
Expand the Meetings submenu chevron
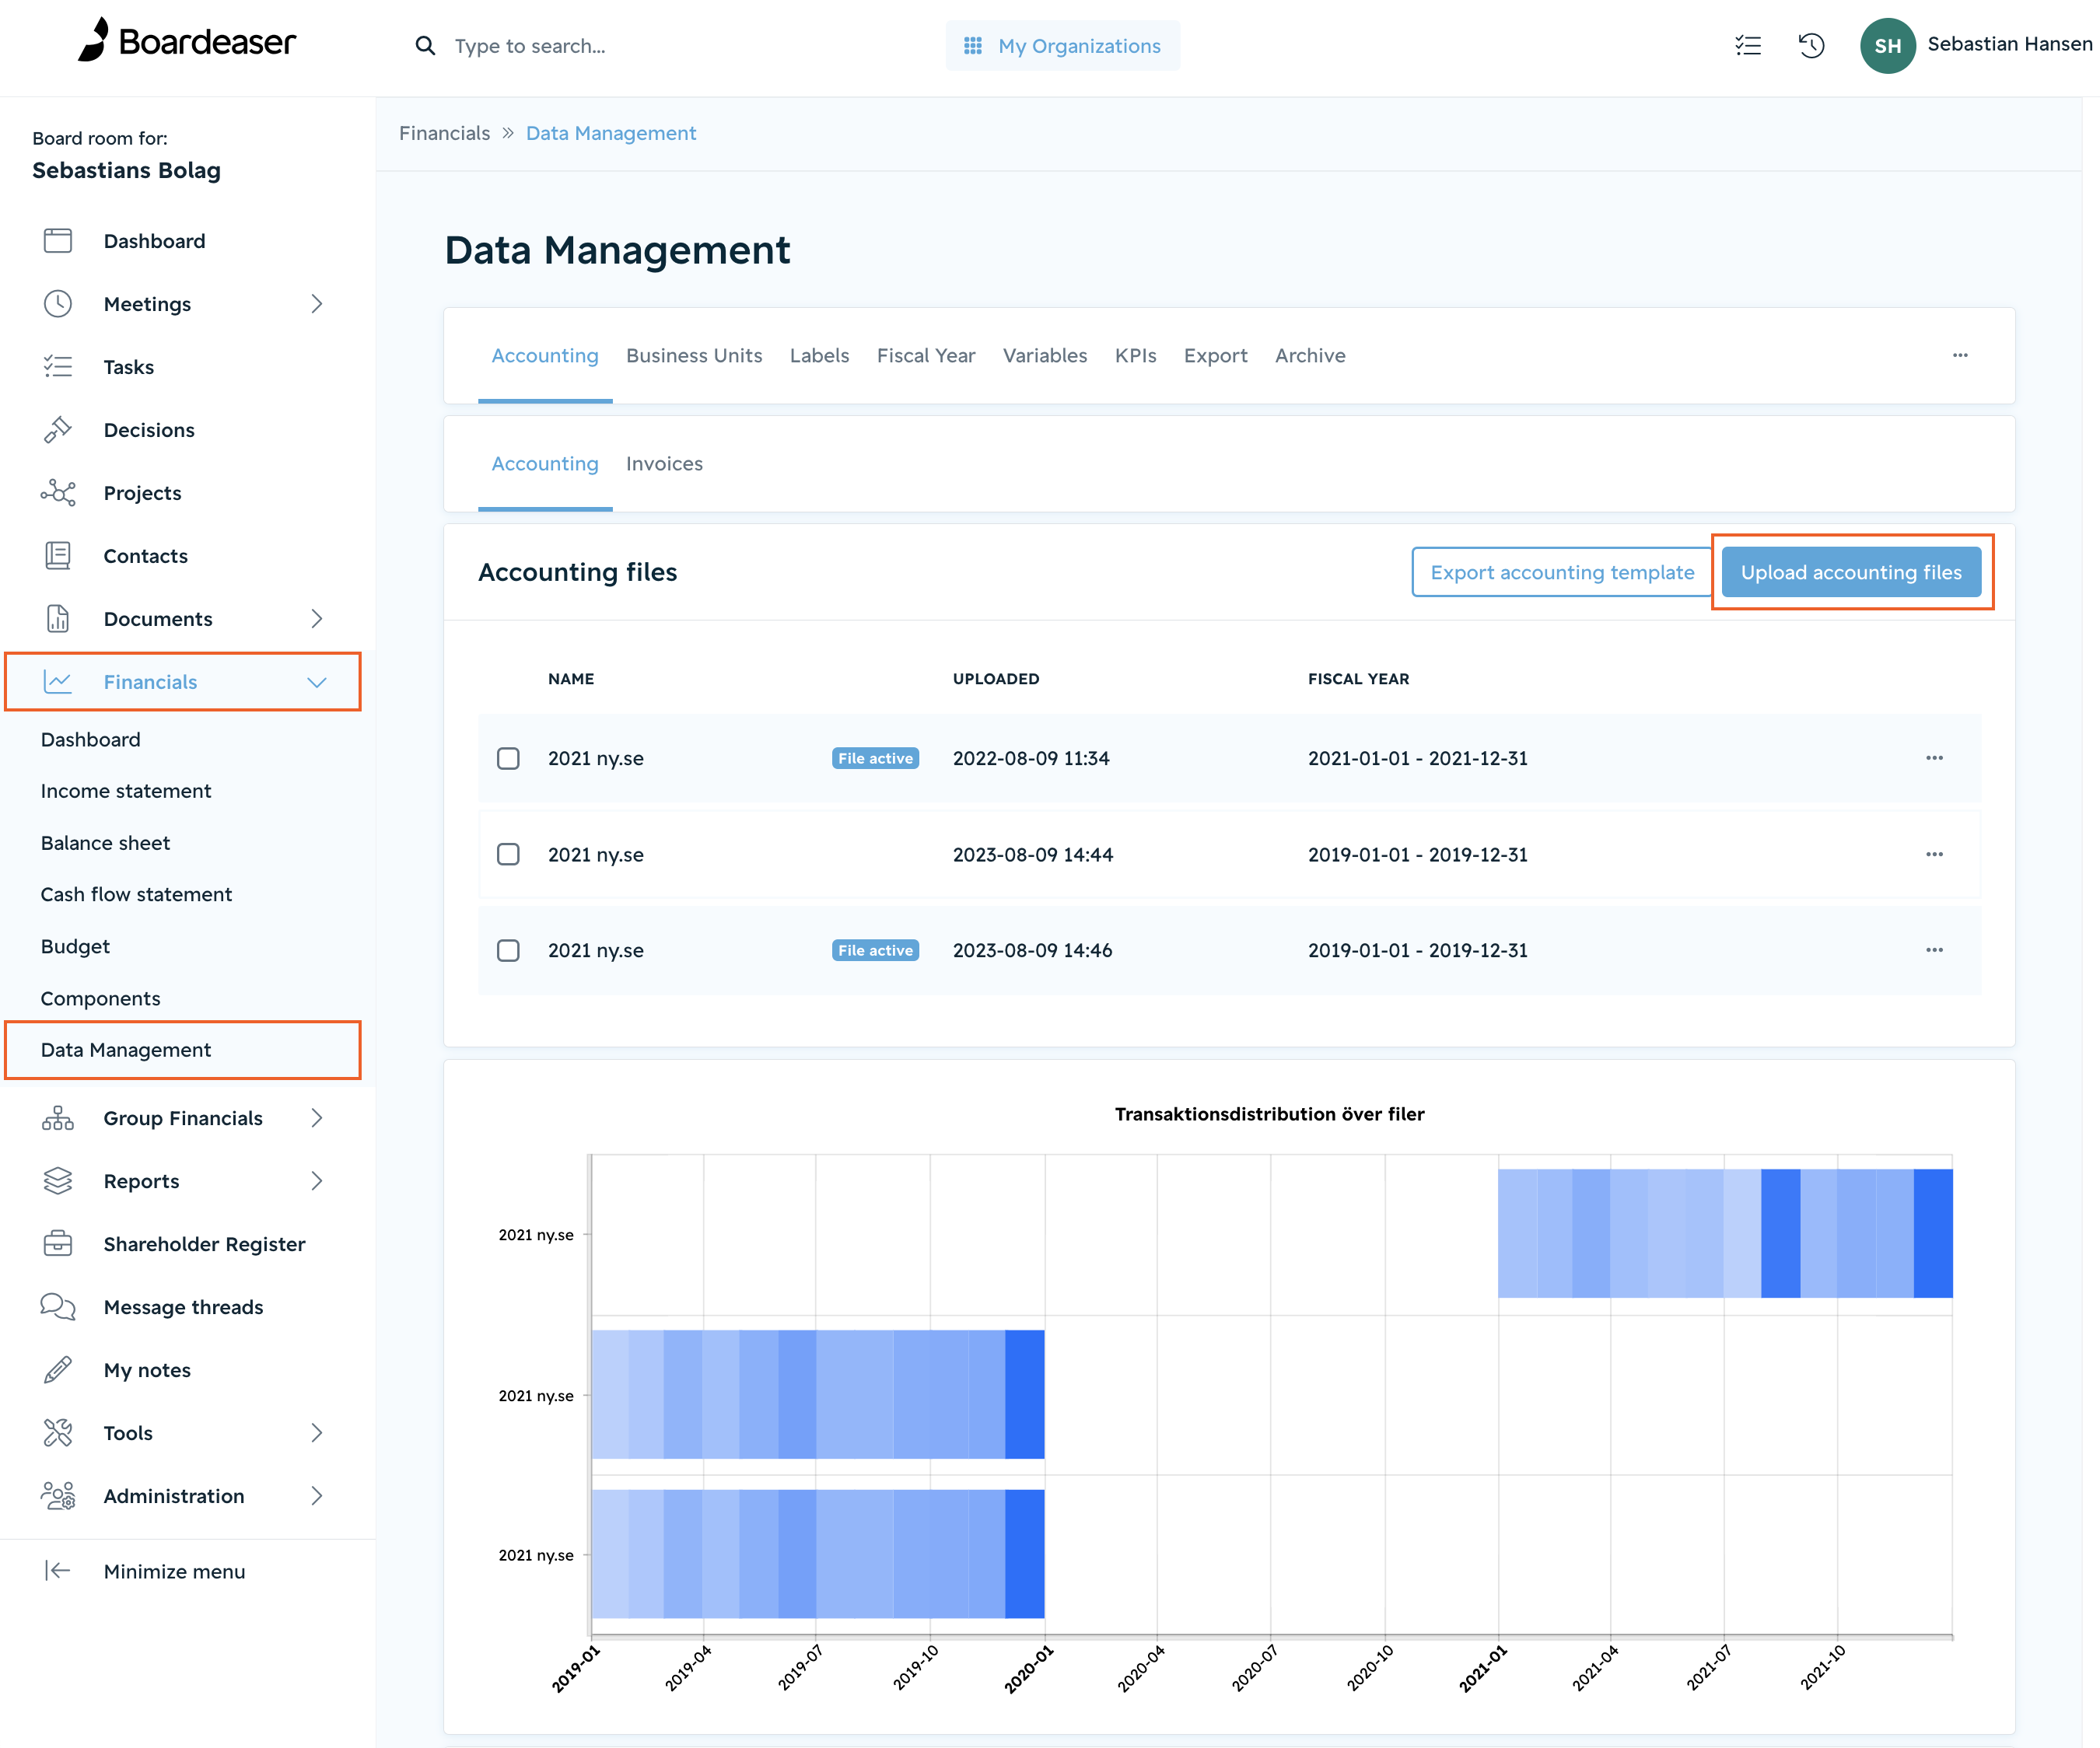pos(317,304)
